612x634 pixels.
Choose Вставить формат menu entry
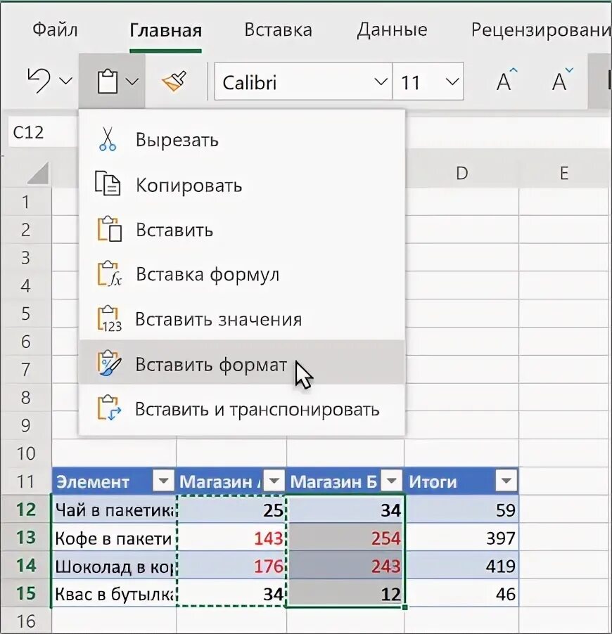(x=242, y=363)
